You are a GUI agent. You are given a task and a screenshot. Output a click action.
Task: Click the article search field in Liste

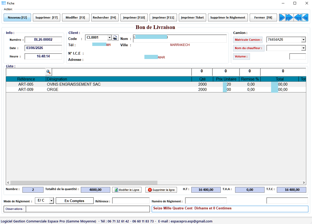coord(26,72)
